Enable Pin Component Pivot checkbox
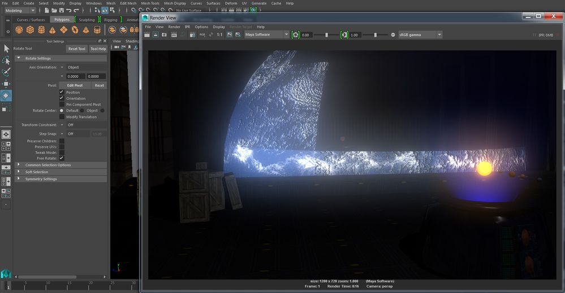This screenshot has height=293, width=565. (62, 104)
